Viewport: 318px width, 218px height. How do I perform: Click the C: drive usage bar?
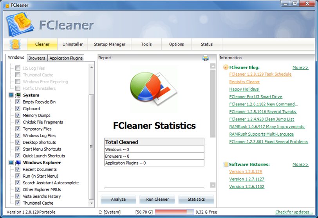coord(174,212)
